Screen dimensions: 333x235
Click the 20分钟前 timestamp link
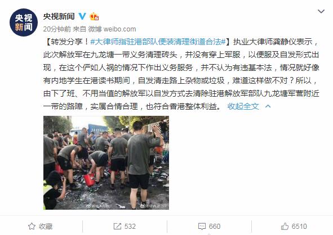click(x=57, y=29)
